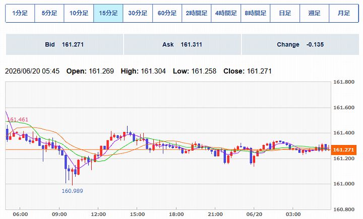Click the 161.800 price axis label

pos(344,82)
